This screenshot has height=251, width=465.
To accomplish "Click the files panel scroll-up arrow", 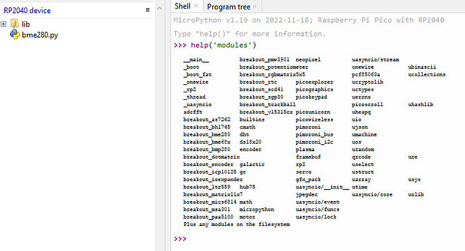I will pyautogui.click(x=160, y=8).
